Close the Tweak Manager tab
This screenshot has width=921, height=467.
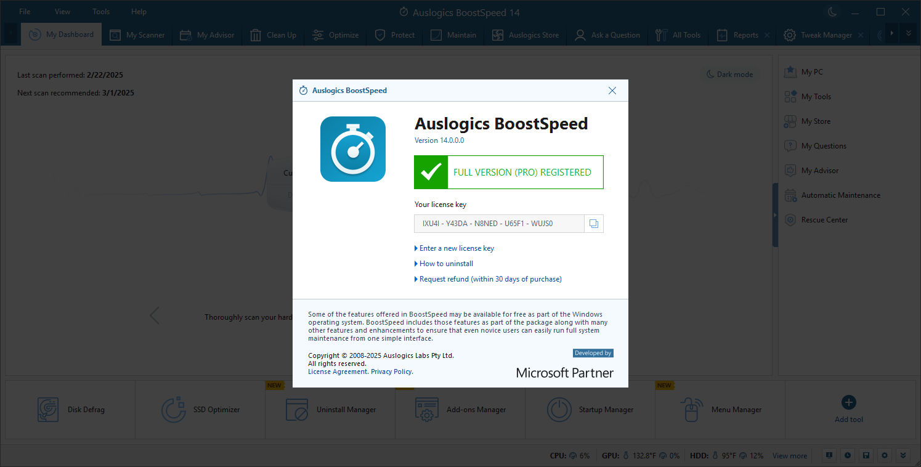coord(861,35)
